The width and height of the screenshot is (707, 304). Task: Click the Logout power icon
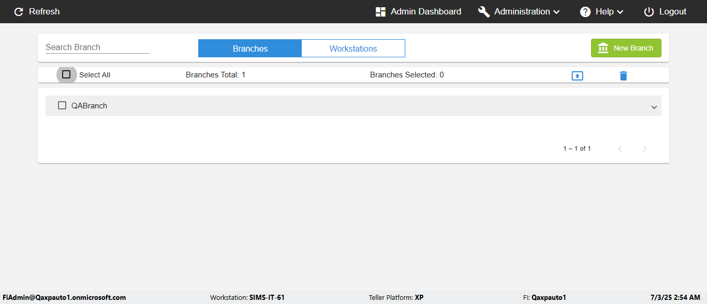click(x=649, y=12)
